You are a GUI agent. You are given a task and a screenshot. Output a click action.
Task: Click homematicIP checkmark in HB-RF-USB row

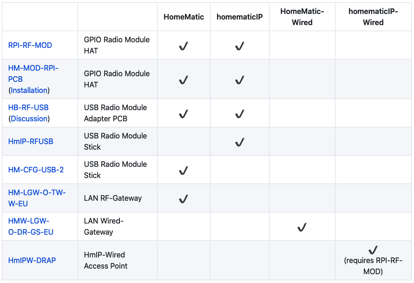click(x=240, y=114)
